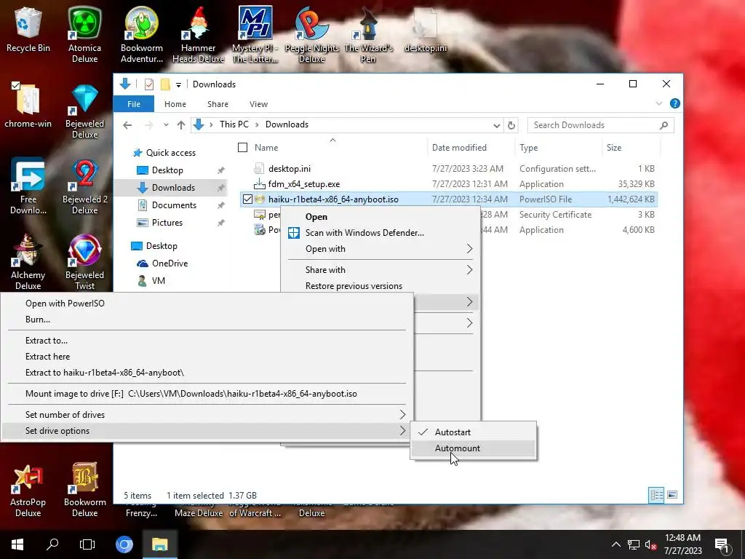Select Mystery PI The Lottery shortcut
The height and width of the screenshot is (559, 745).
coord(255,34)
